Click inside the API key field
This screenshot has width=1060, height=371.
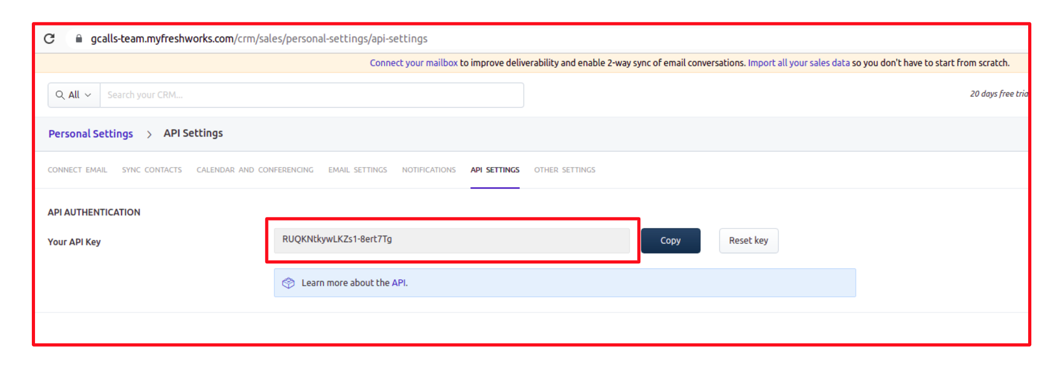pyautogui.click(x=451, y=240)
